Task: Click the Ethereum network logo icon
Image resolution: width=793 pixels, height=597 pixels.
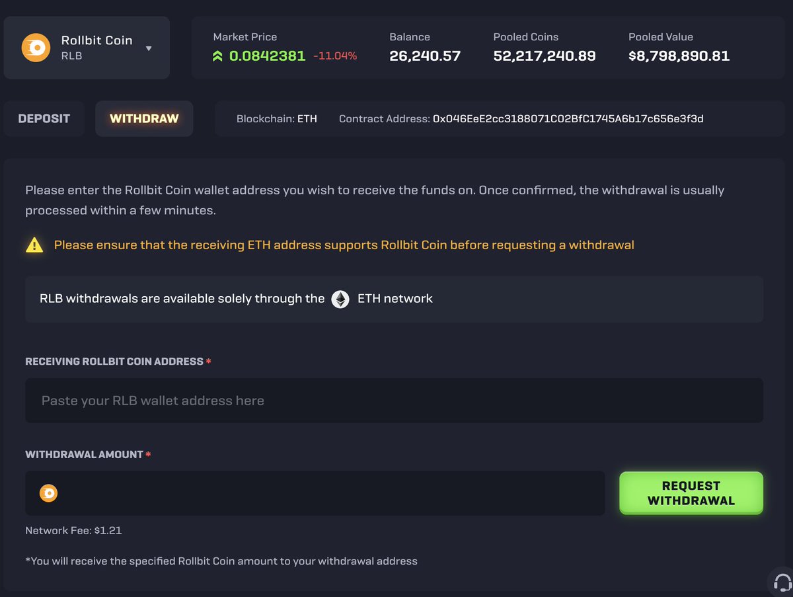Action: (x=340, y=299)
